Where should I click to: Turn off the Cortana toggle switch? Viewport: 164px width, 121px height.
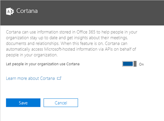(x=130, y=64)
